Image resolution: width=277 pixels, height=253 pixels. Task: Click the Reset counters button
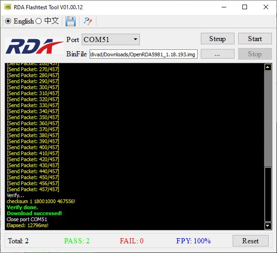(251, 241)
